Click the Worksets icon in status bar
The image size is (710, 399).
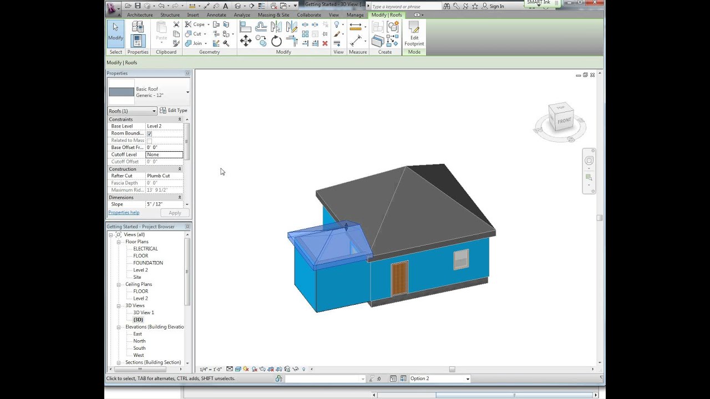pyautogui.click(x=278, y=378)
